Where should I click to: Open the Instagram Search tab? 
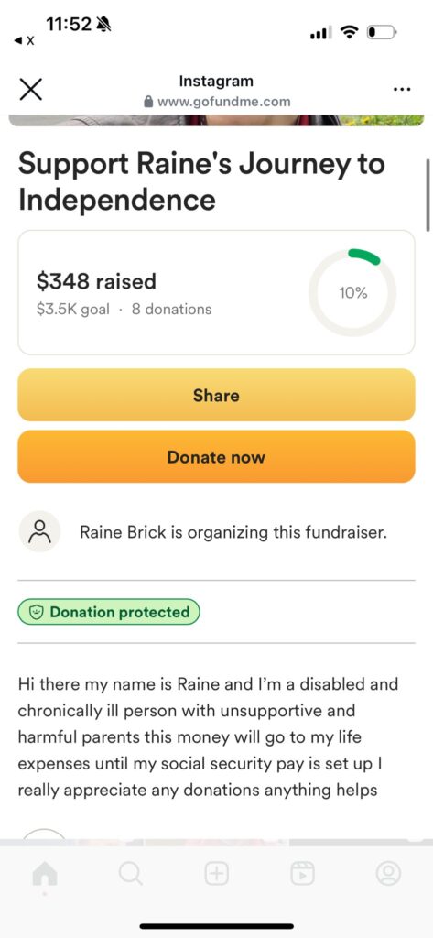130,874
